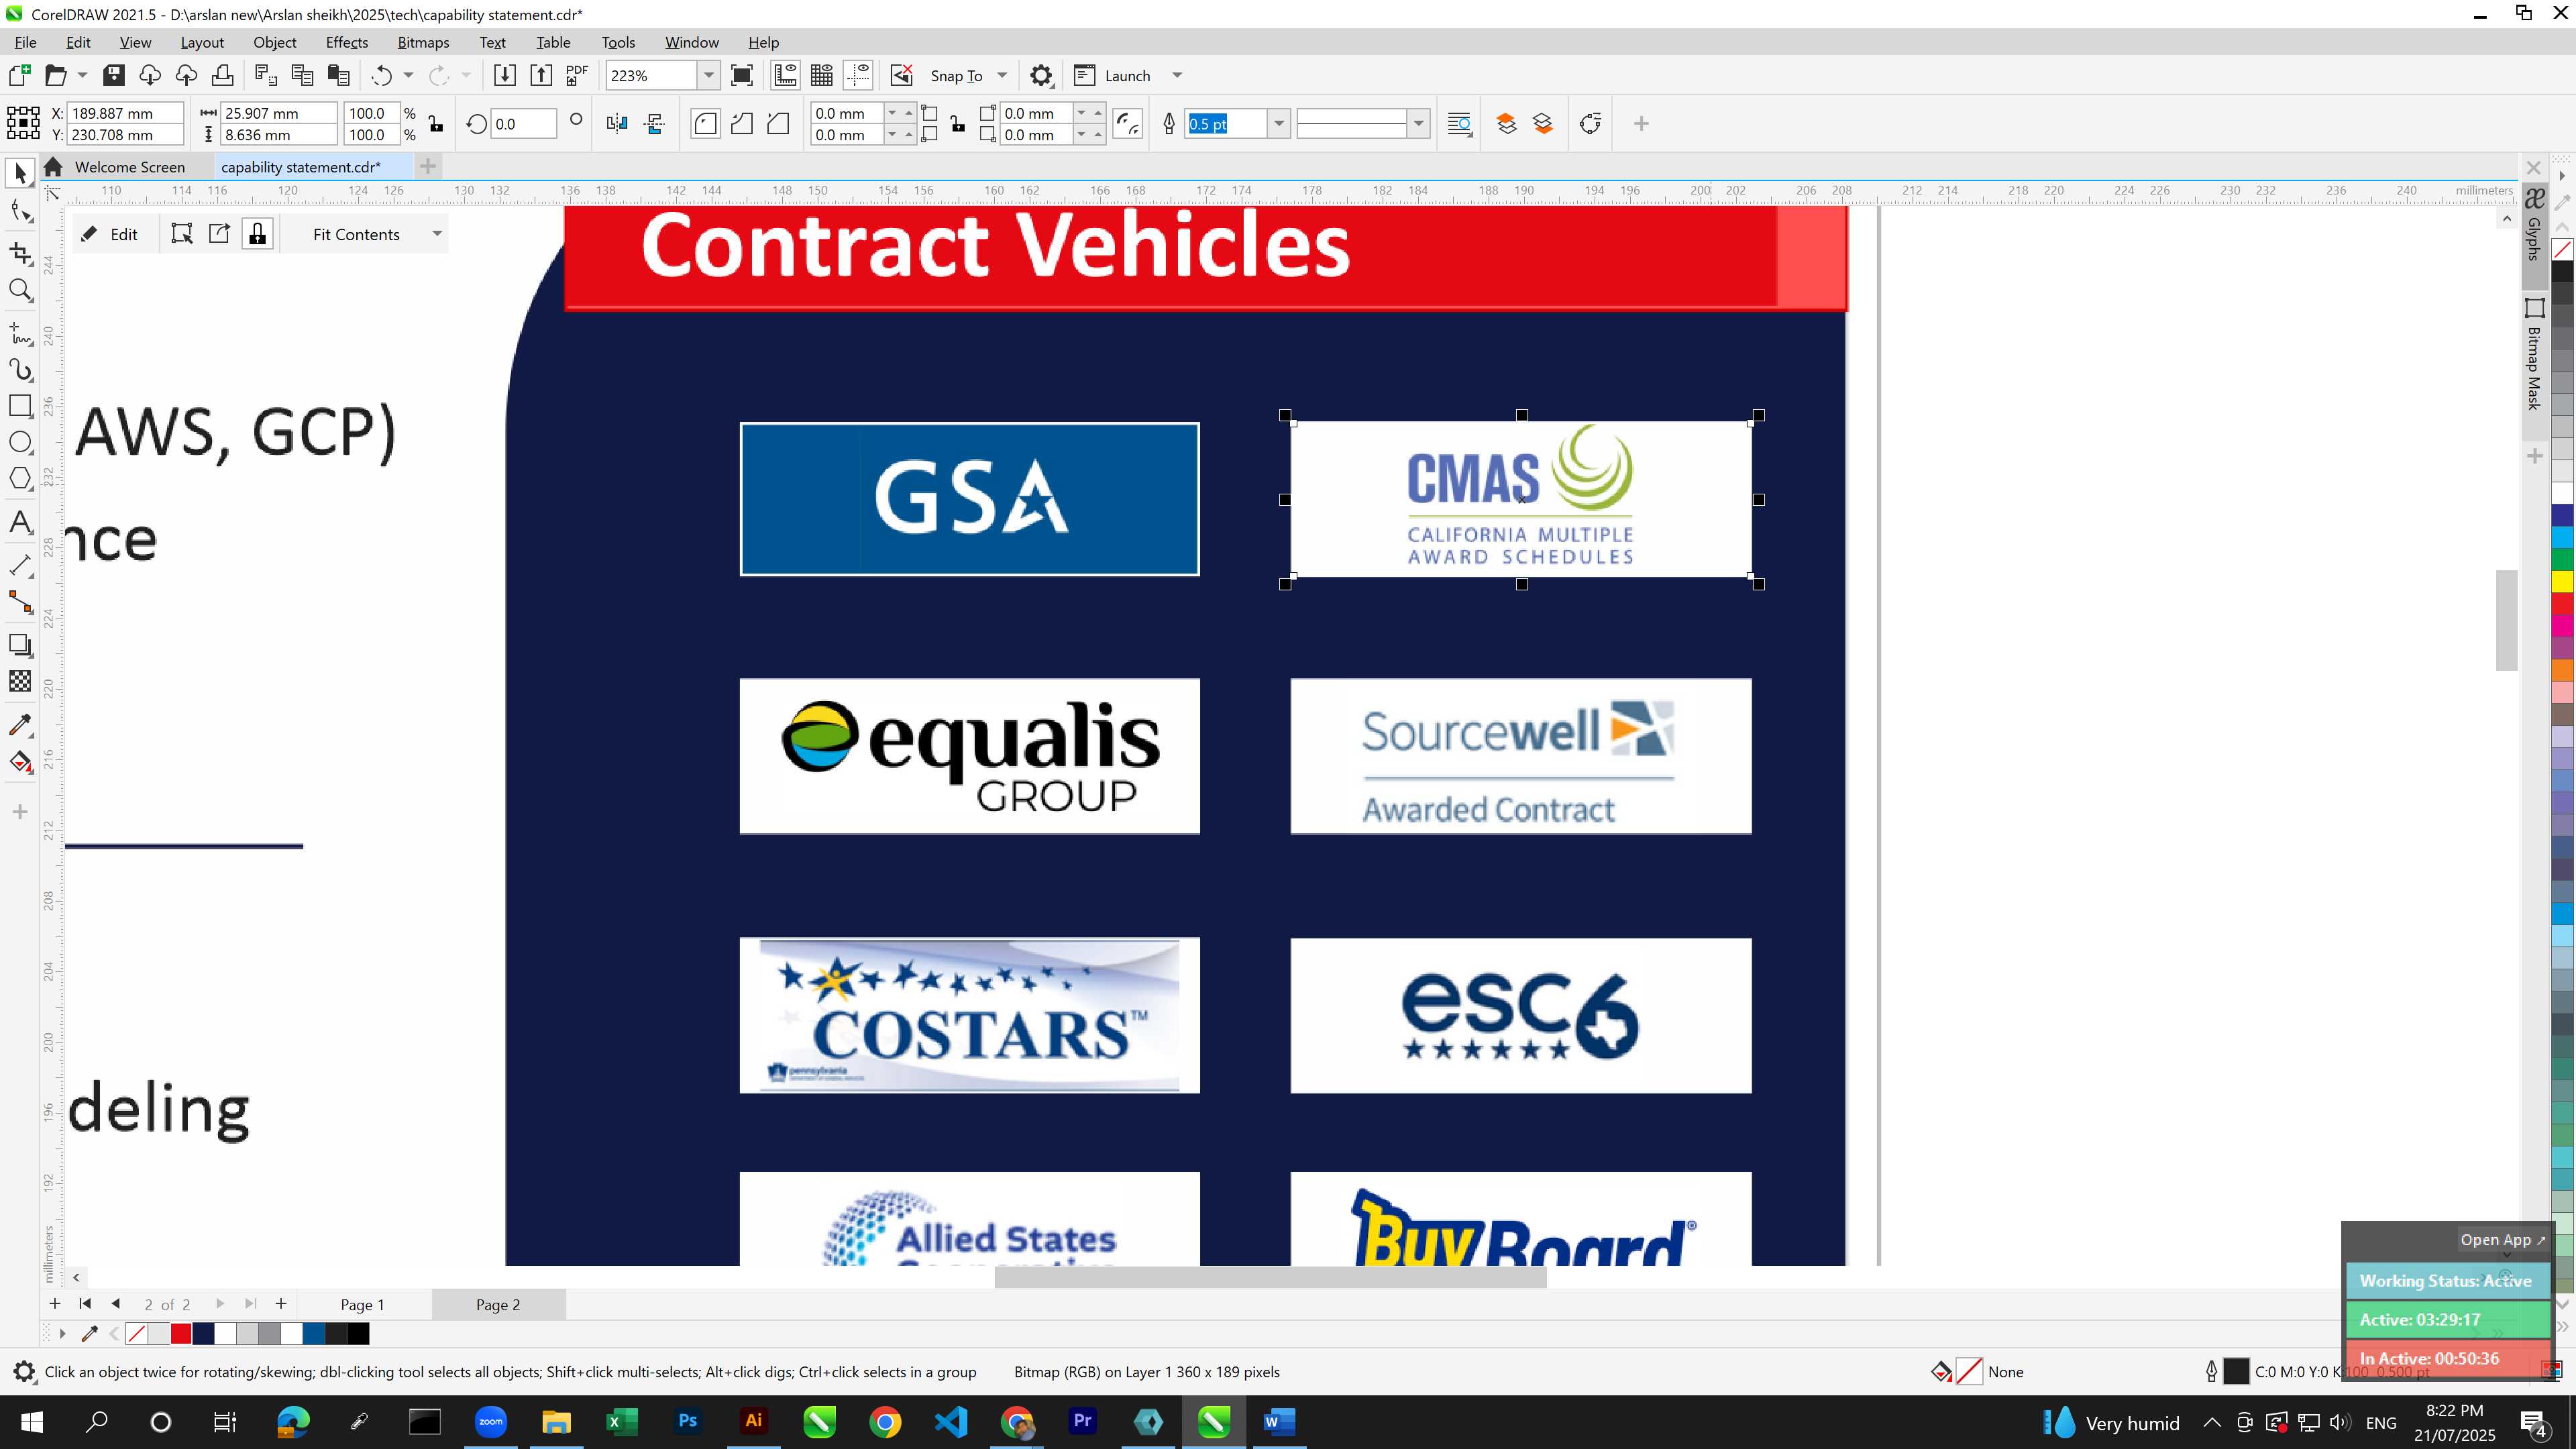
Task: Select the Transparency checkerboard tool
Action: click(x=20, y=682)
